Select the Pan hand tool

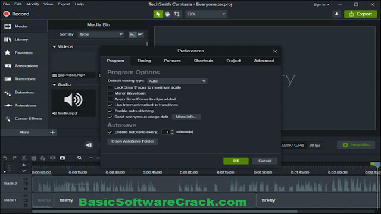[167, 14]
